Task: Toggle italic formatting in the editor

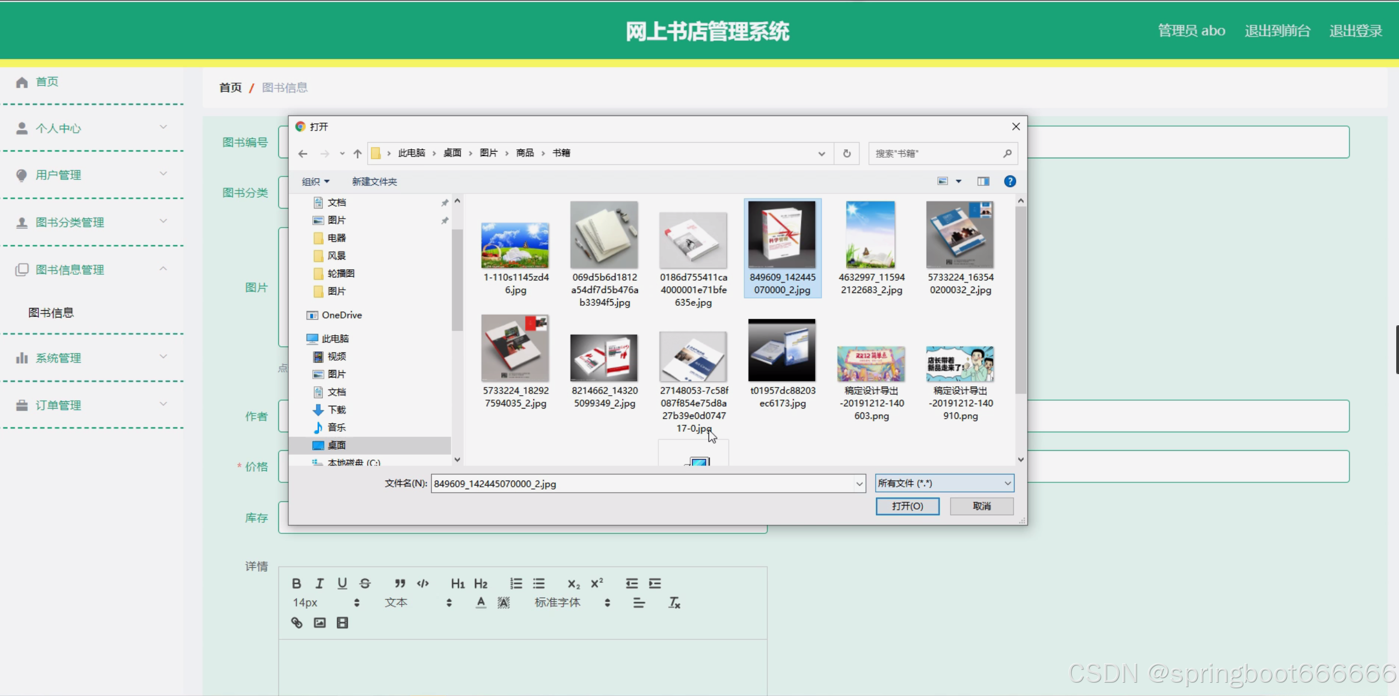Action: coord(319,583)
